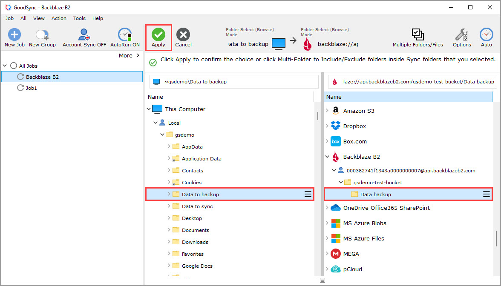
Task: Expand the Documents folder
Action: (x=169, y=230)
